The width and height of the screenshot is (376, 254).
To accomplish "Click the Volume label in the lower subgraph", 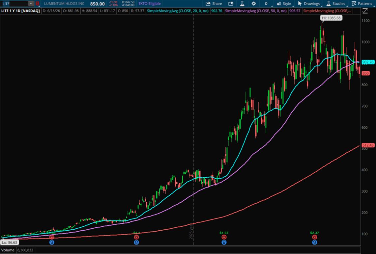I will coord(8,250).
